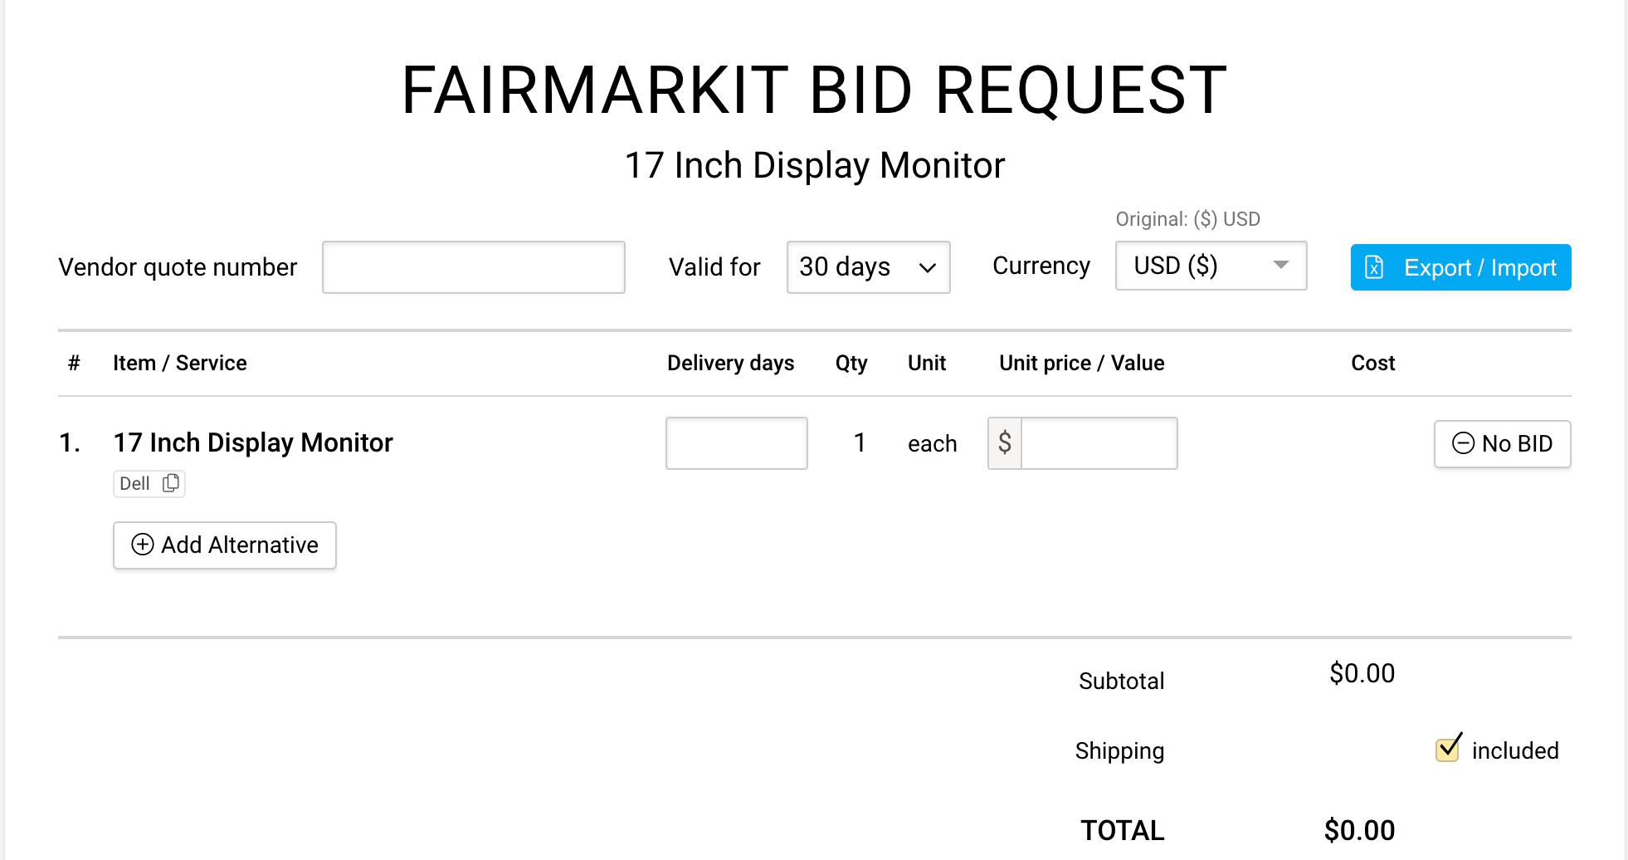Open the Valid for 30 days dropdown
1628x860 pixels.
(x=868, y=267)
